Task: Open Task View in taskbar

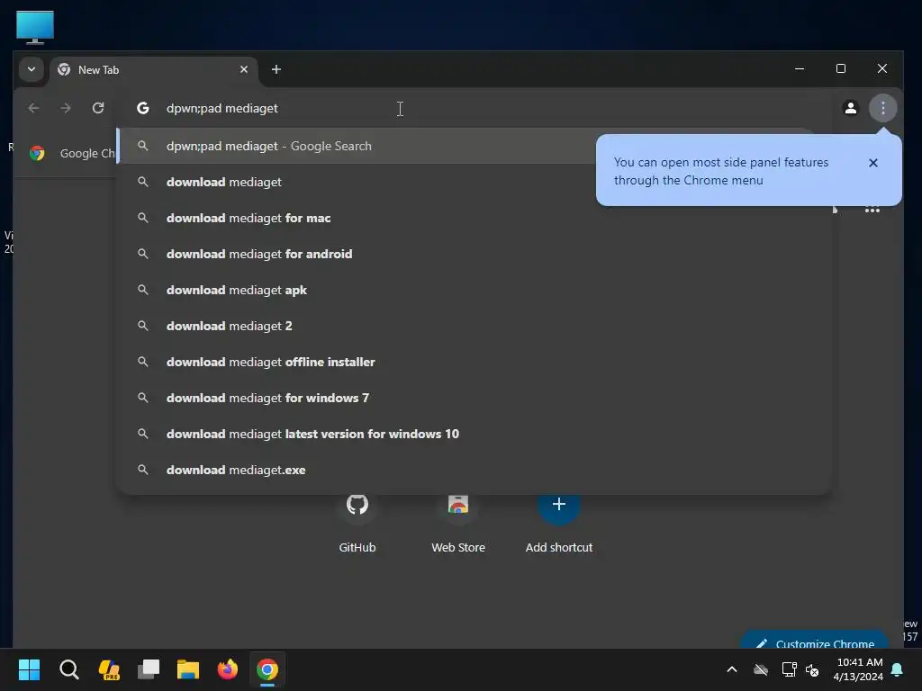Action: (149, 669)
